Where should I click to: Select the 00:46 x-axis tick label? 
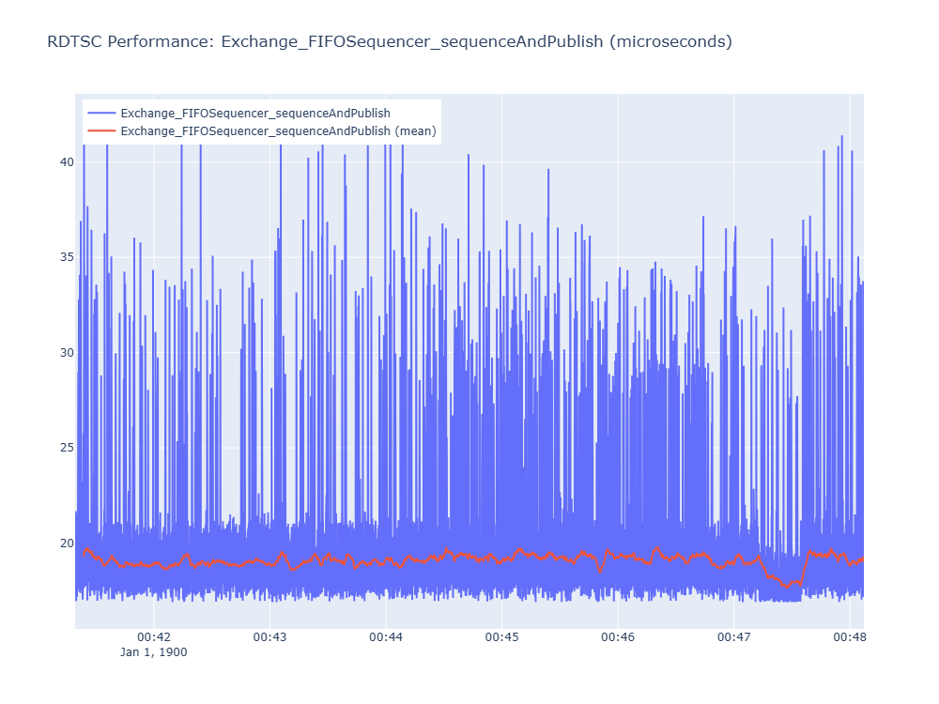(x=618, y=637)
